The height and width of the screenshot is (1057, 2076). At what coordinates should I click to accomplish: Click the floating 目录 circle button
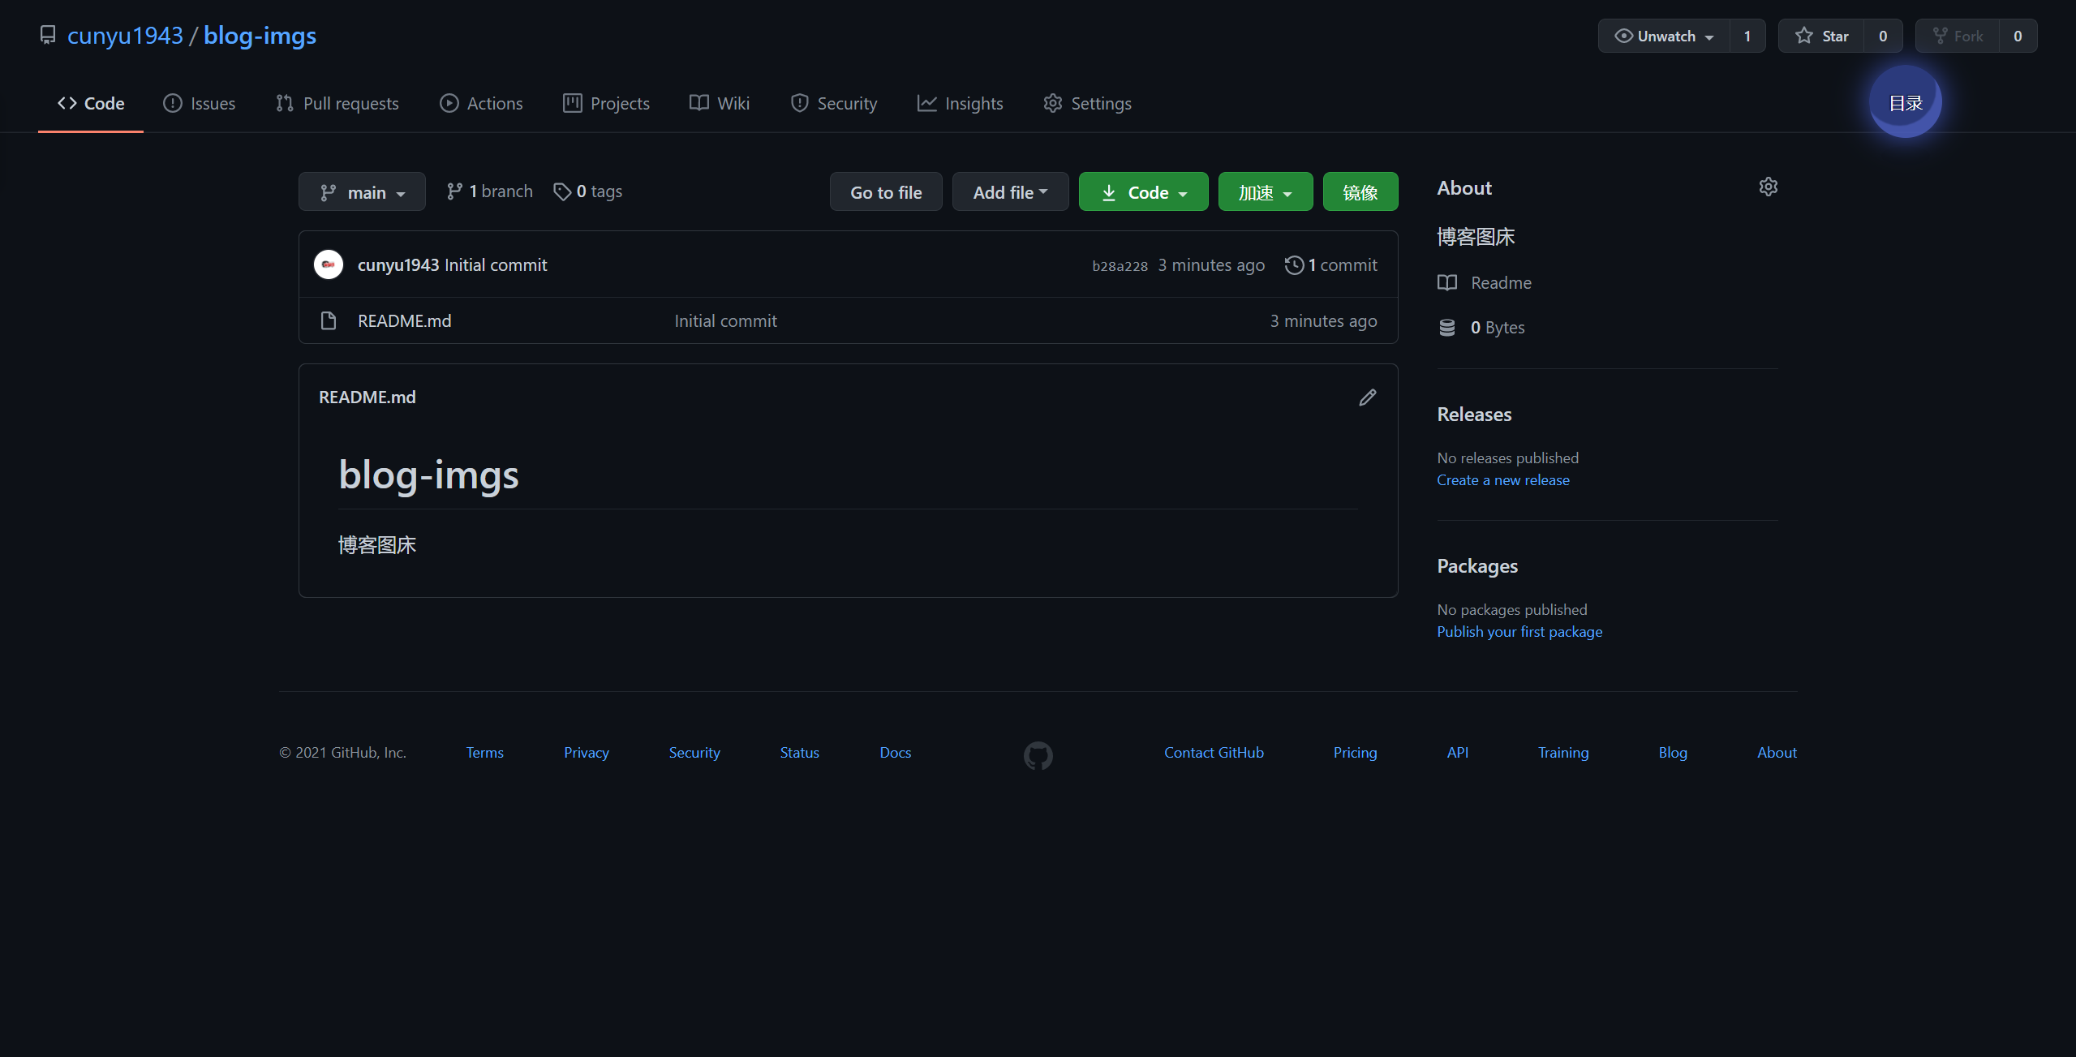pyautogui.click(x=1905, y=102)
